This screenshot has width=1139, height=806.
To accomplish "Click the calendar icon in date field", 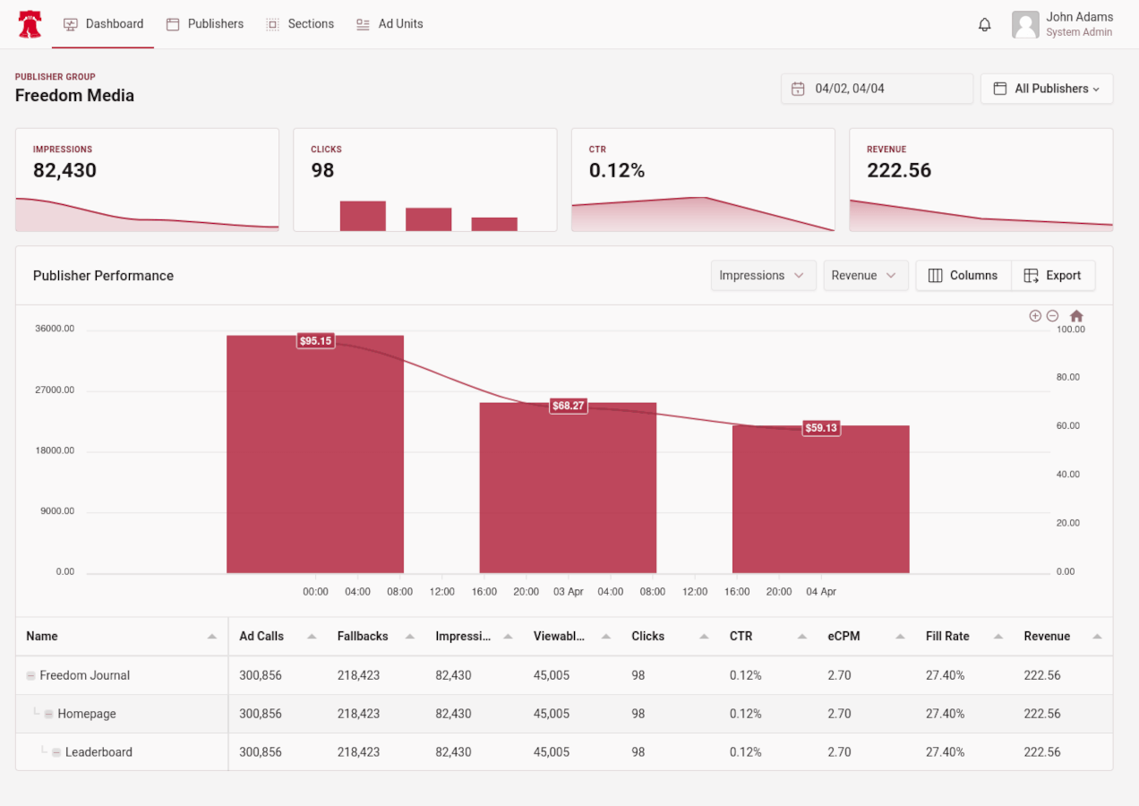I will 798,89.
